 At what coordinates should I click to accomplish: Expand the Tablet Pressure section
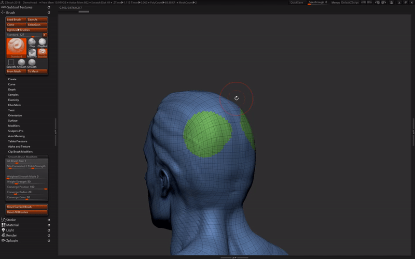pyautogui.click(x=18, y=141)
